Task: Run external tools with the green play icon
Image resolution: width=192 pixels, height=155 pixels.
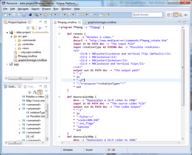Action: tap(36, 15)
